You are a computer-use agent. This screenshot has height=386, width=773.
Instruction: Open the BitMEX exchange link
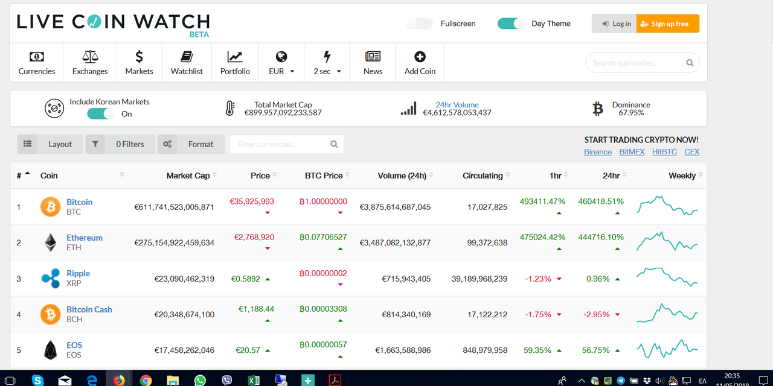(x=632, y=152)
